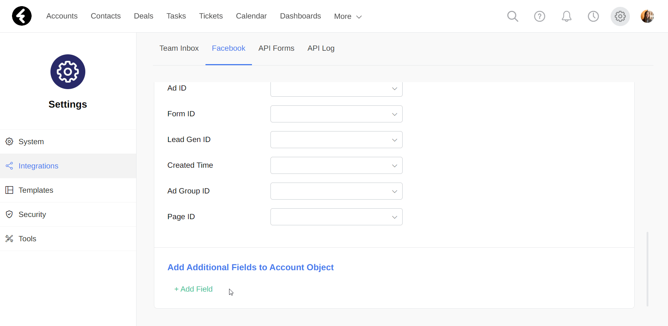Open Dashboards in top navigation
This screenshot has height=326, width=668.
pyautogui.click(x=301, y=16)
